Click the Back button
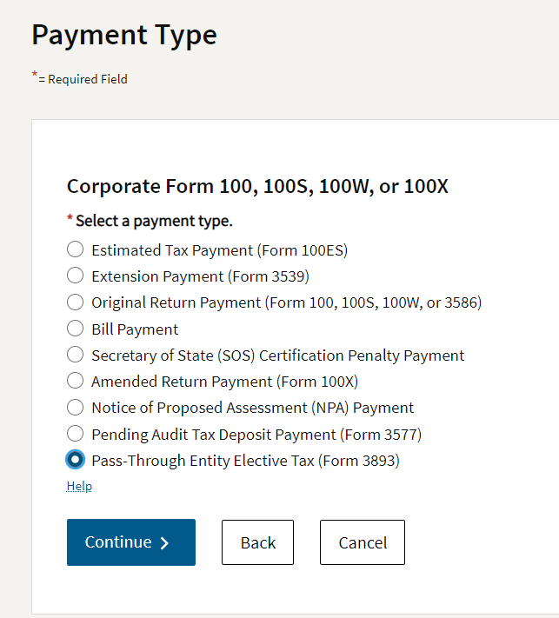The width and height of the screenshot is (559, 618). (x=257, y=542)
